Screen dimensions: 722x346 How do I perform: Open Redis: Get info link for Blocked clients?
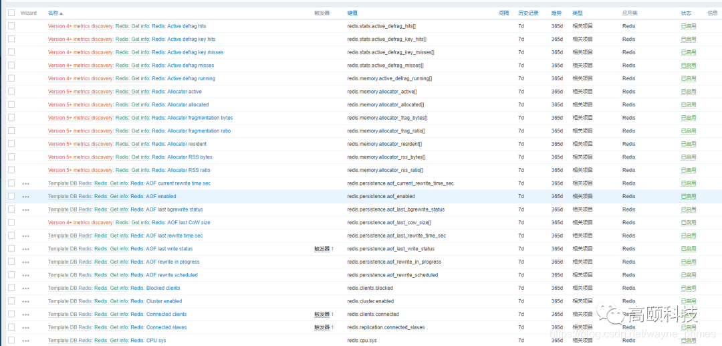(x=112, y=288)
